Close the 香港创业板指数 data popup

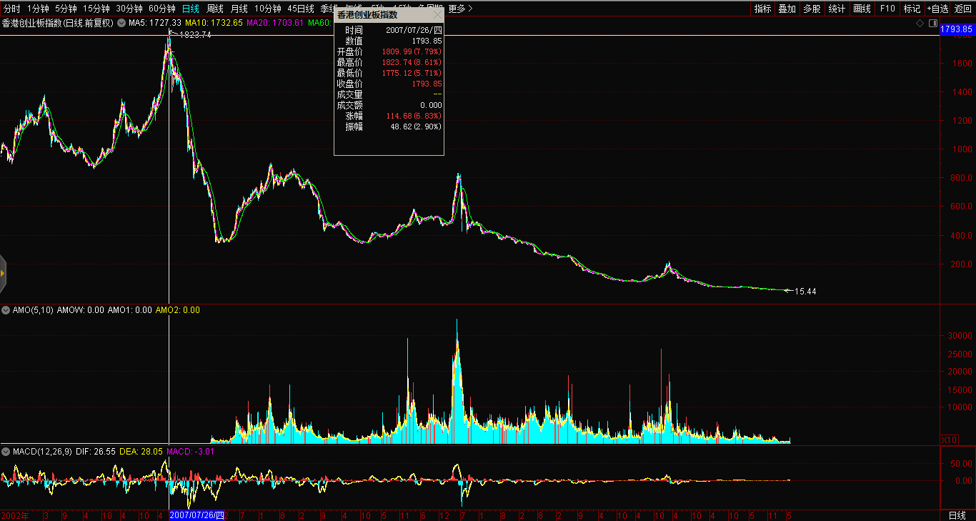[x=437, y=14]
